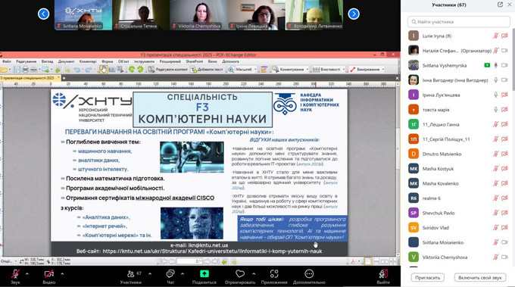
Task: Show previous video thumbnails with left arrow
Action: pos(44,14)
